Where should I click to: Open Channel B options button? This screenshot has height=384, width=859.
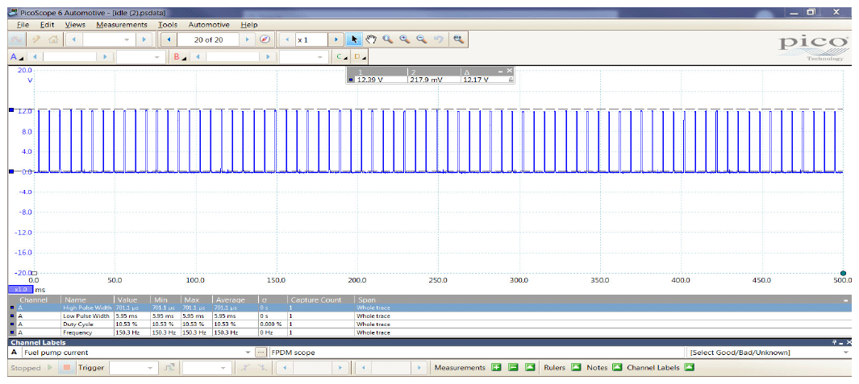click(179, 57)
